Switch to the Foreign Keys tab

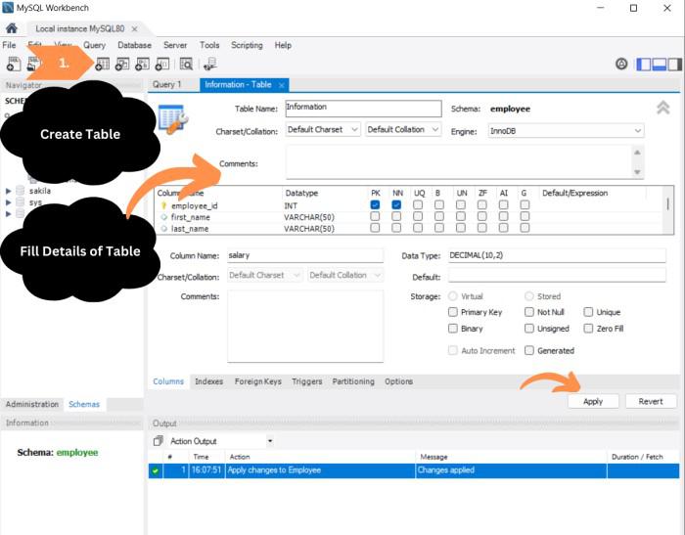pyautogui.click(x=257, y=381)
